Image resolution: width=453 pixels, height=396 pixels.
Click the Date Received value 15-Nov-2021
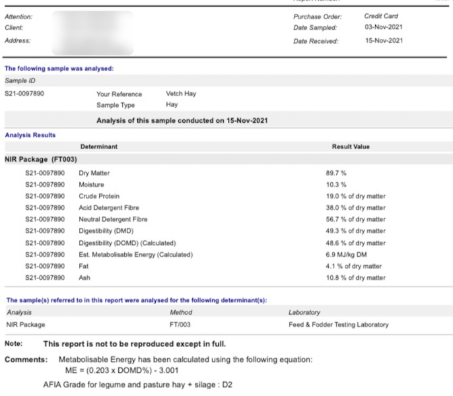[x=383, y=41]
